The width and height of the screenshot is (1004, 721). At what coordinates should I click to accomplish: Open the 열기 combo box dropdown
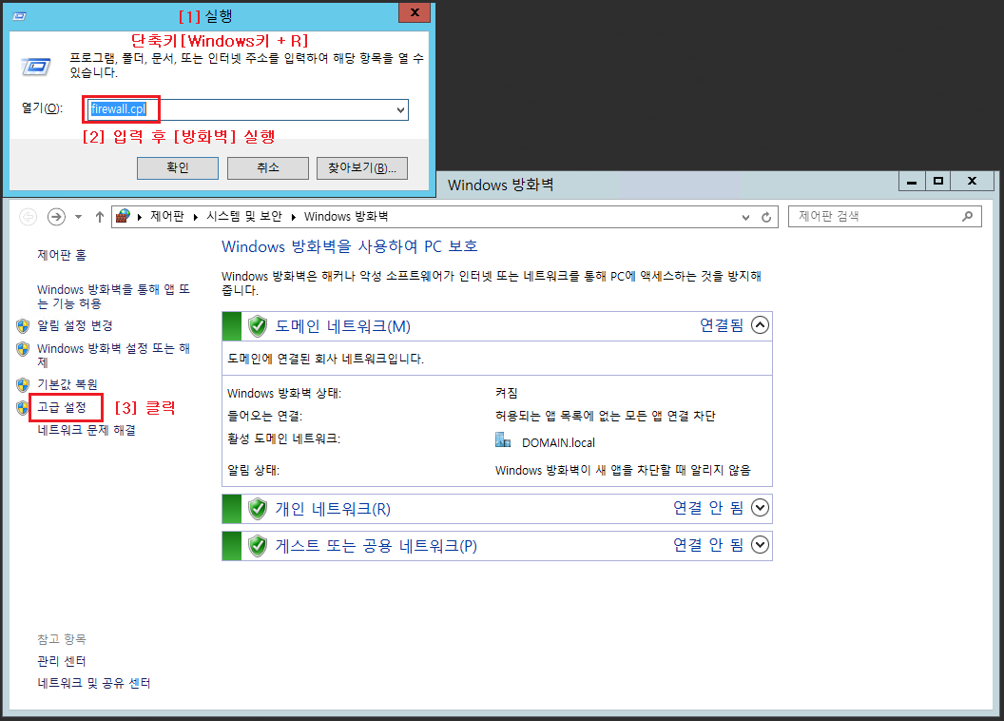click(400, 110)
